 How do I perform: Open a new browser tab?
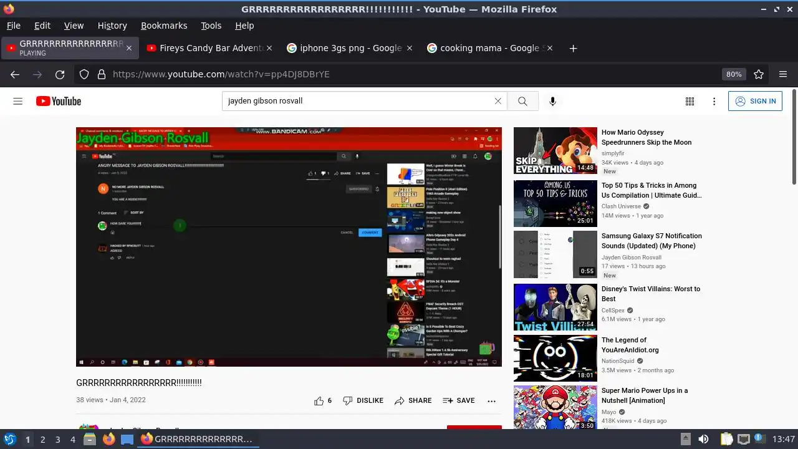pyautogui.click(x=573, y=48)
